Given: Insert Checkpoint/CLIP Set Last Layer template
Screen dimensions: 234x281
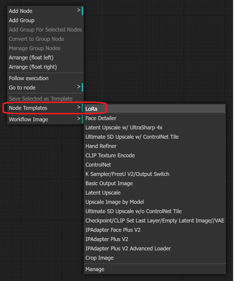Looking at the screenshot, I should [154, 221].
